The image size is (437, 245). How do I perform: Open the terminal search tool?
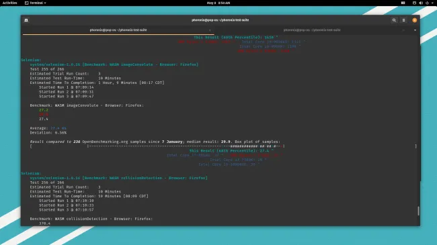[x=394, y=20]
